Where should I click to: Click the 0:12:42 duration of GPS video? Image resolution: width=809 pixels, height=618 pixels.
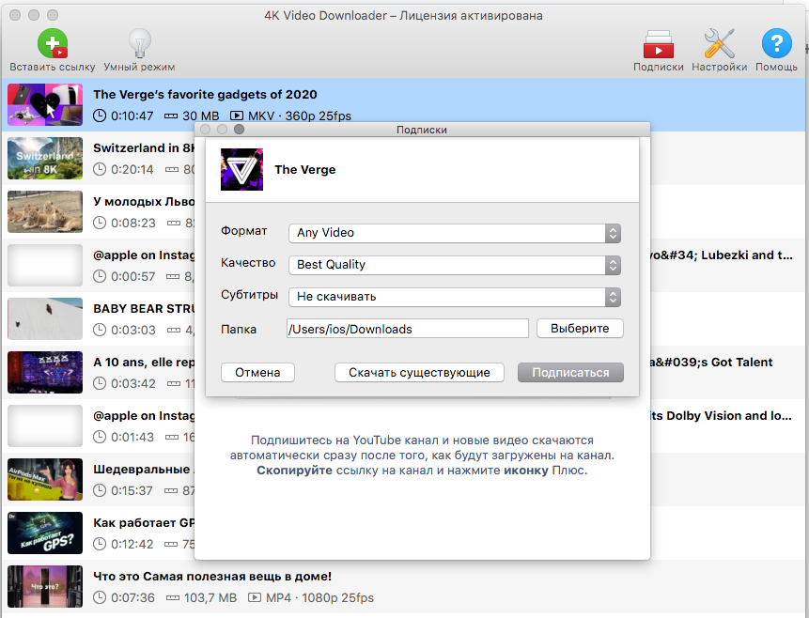(132, 544)
